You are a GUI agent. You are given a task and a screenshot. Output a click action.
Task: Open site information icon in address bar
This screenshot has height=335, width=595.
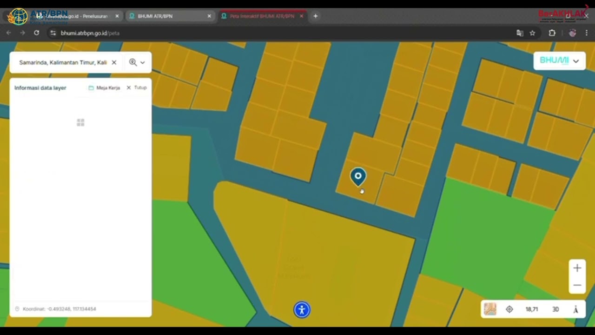point(53,33)
